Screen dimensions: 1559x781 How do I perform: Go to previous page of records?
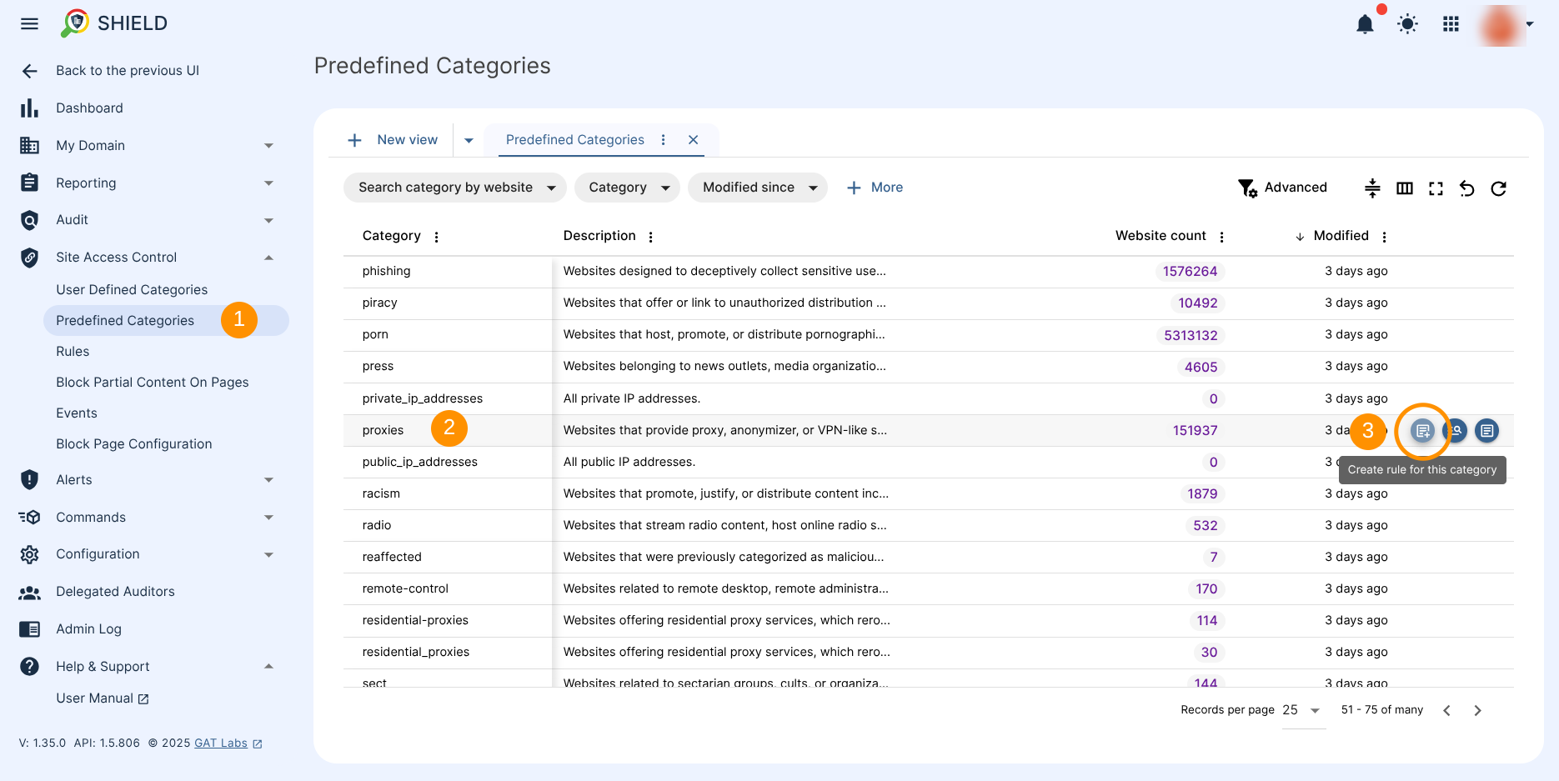click(x=1446, y=710)
